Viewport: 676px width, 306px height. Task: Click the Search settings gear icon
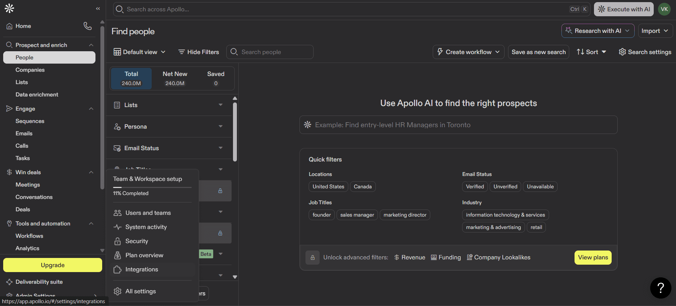(x=622, y=52)
